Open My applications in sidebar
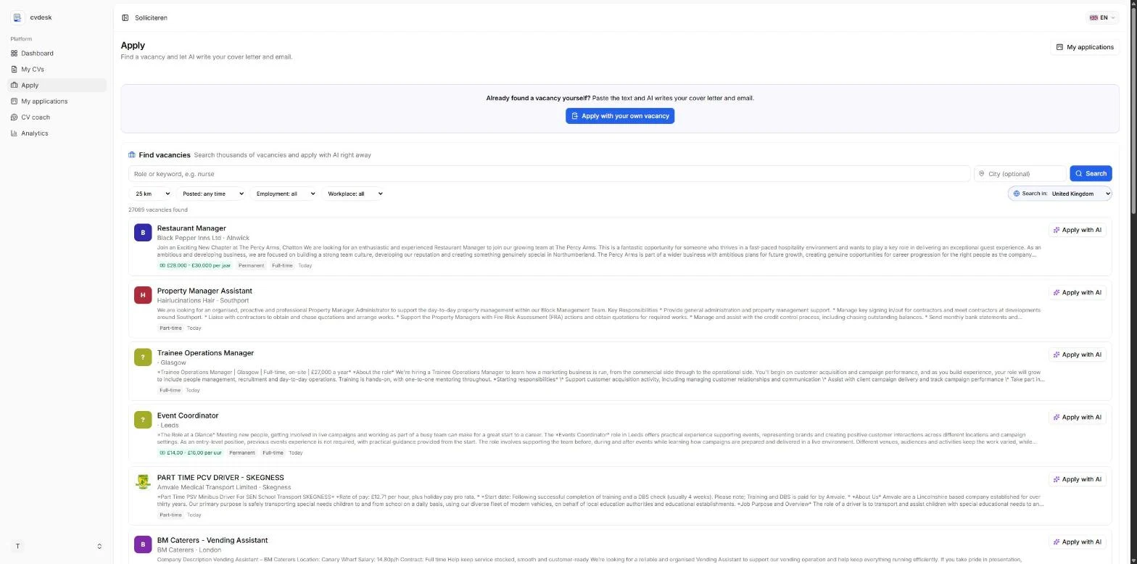 57,101
